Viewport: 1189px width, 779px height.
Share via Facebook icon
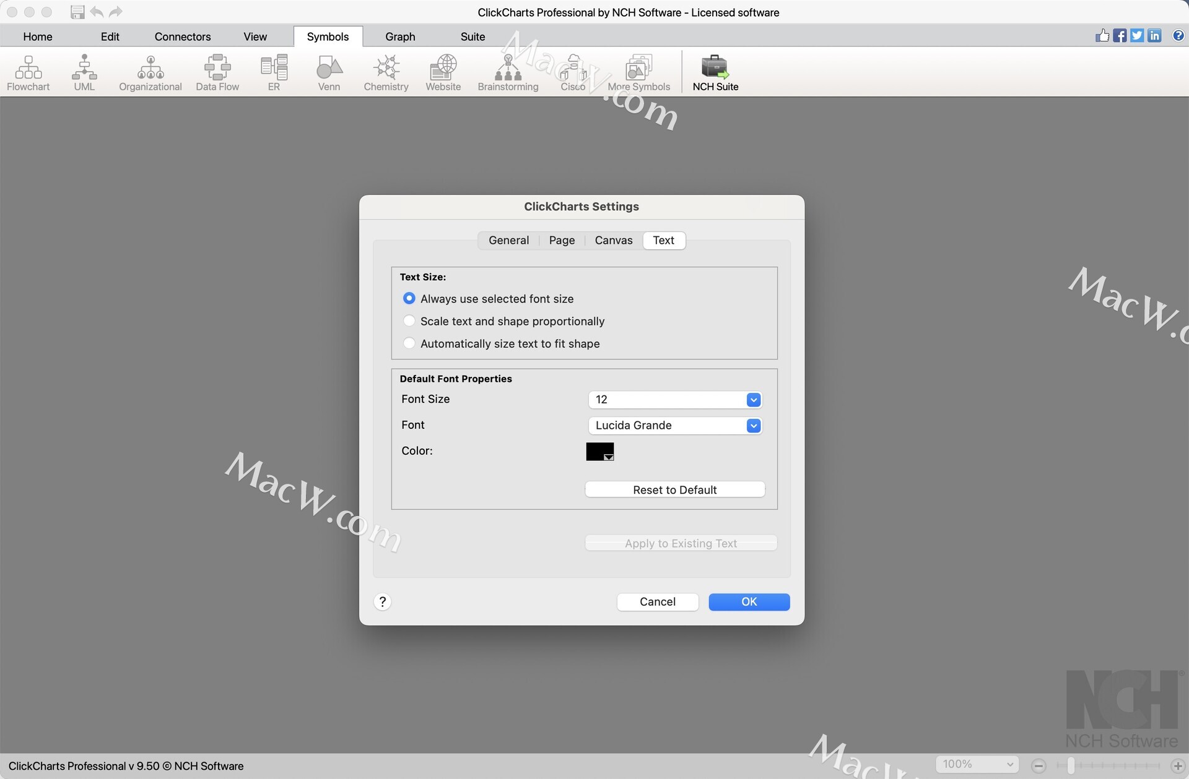[x=1120, y=35]
